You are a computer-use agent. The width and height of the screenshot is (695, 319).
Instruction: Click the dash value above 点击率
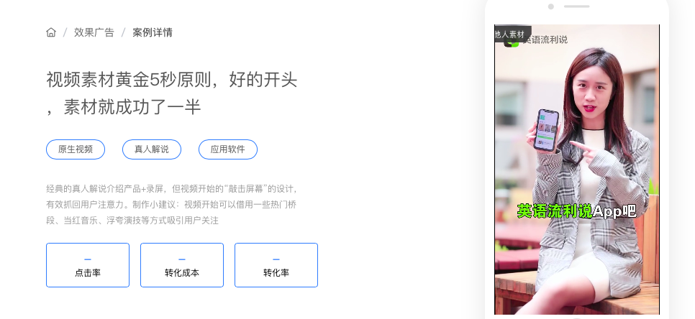click(88, 259)
